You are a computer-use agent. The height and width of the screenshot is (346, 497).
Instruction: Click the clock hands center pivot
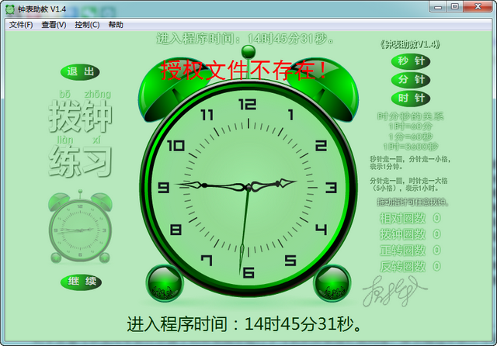(x=248, y=187)
